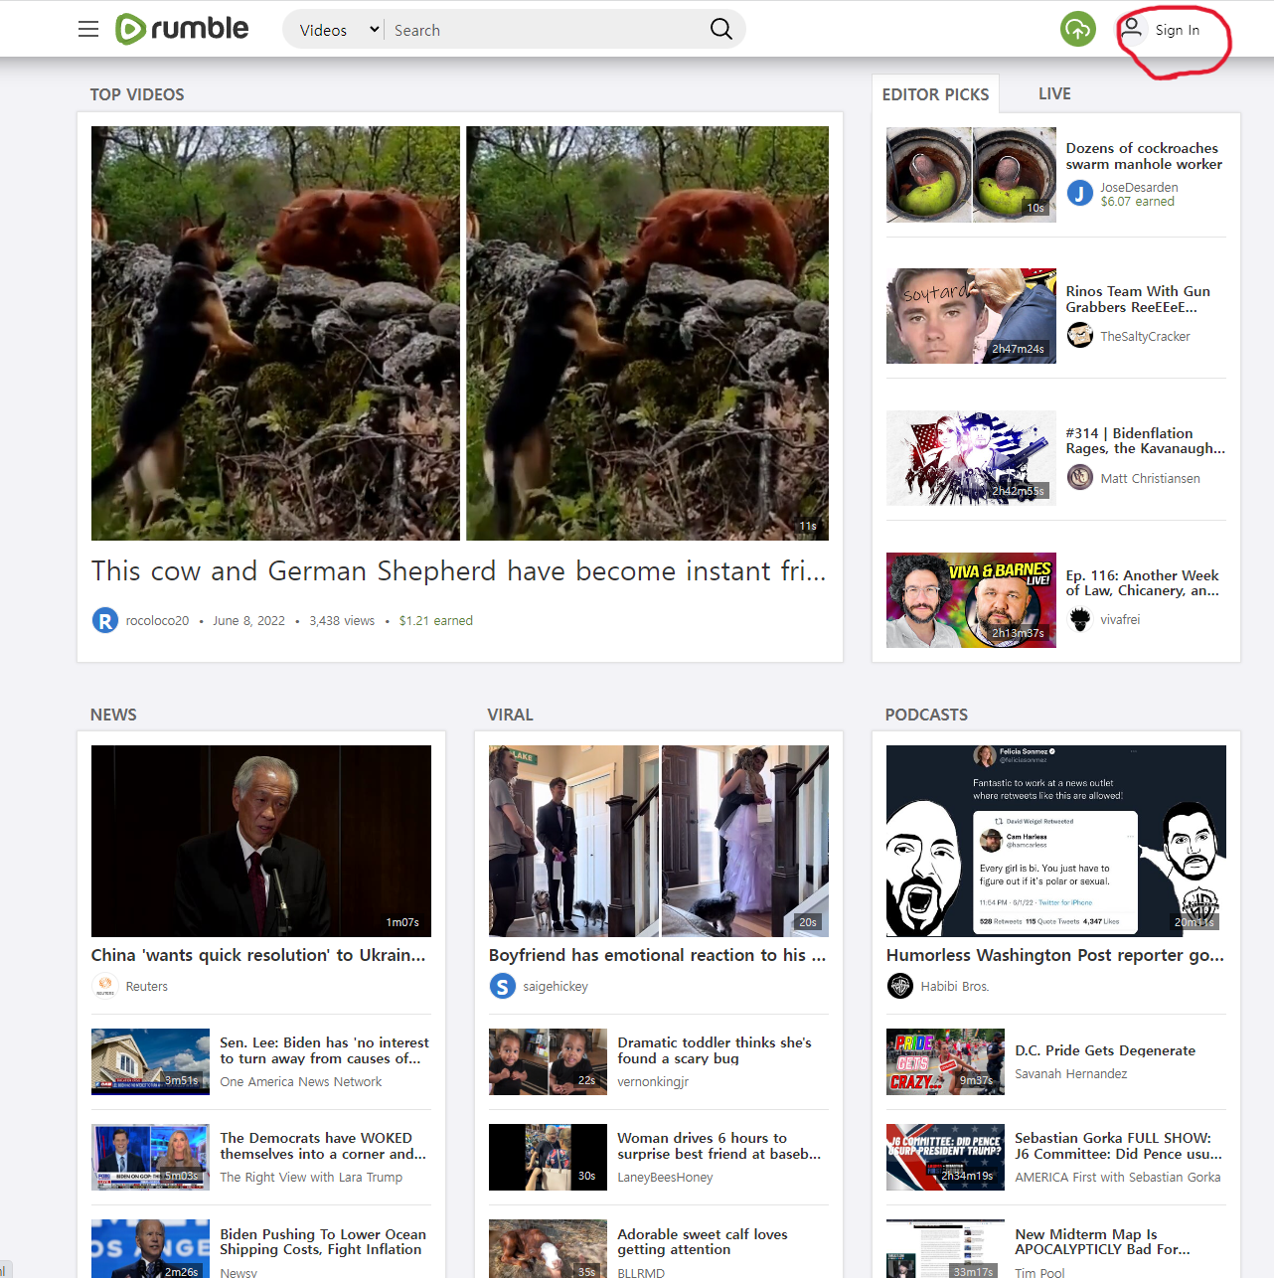
Task: Expand the Videos search type dropdown
Action: 340,30
